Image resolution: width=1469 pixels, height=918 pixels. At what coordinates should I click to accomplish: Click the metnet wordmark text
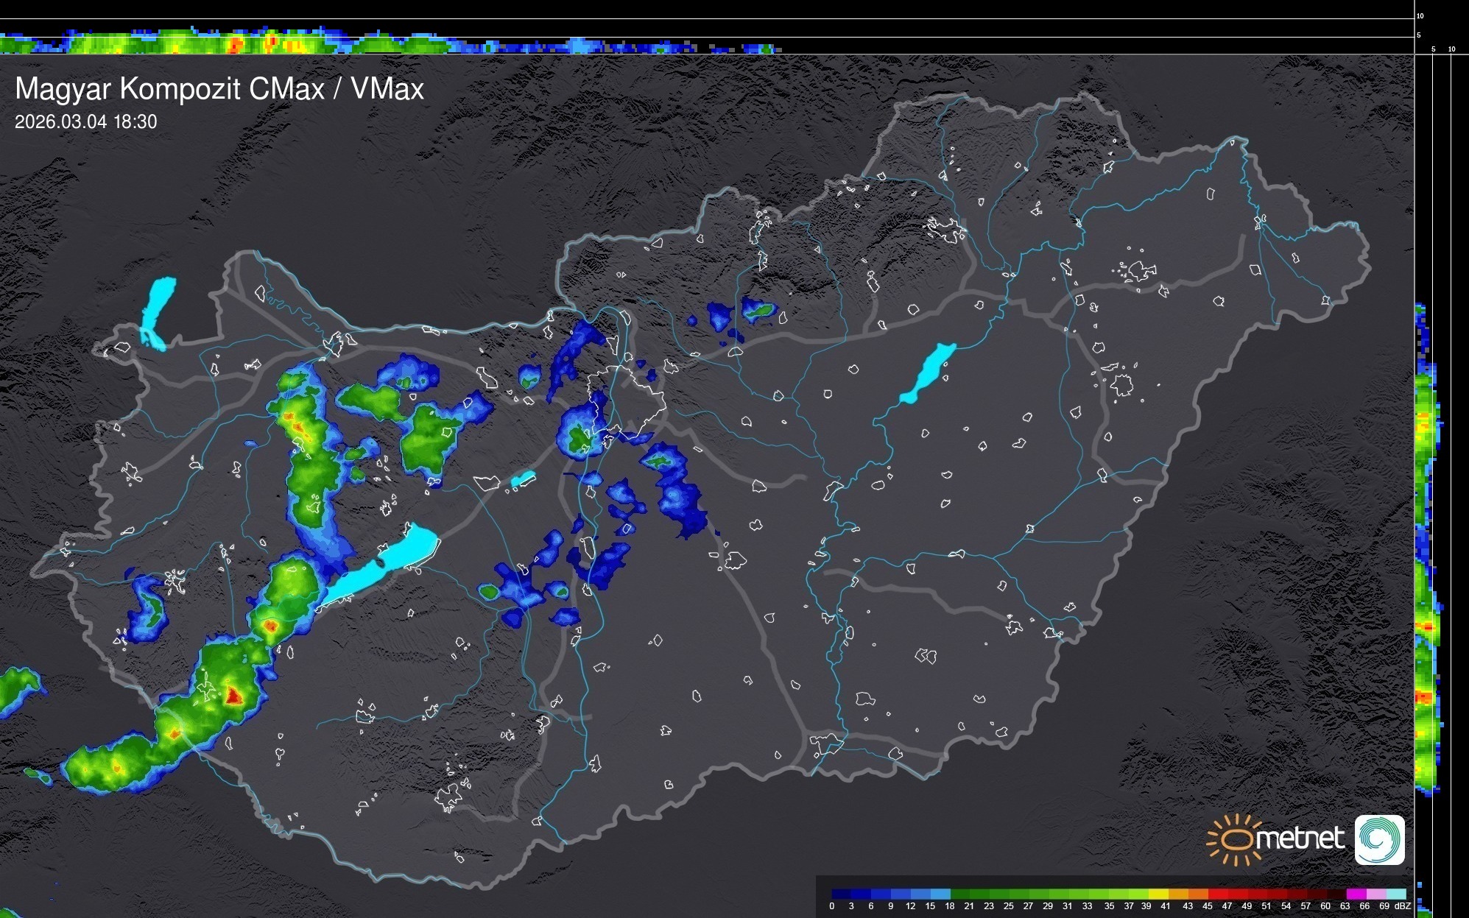click(x=1300, y=838)
